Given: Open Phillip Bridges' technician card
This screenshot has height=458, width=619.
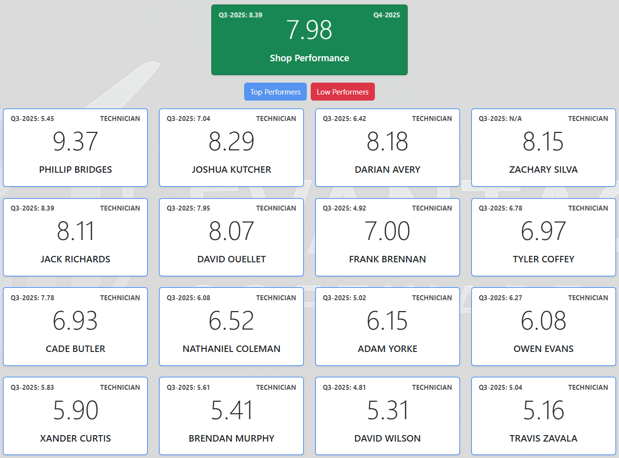Looking at the screenshot, I should coord(75,147).
